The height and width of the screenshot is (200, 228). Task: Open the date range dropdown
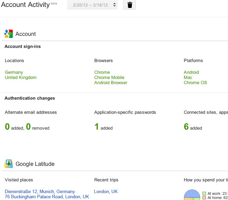[x=93, y=5]
